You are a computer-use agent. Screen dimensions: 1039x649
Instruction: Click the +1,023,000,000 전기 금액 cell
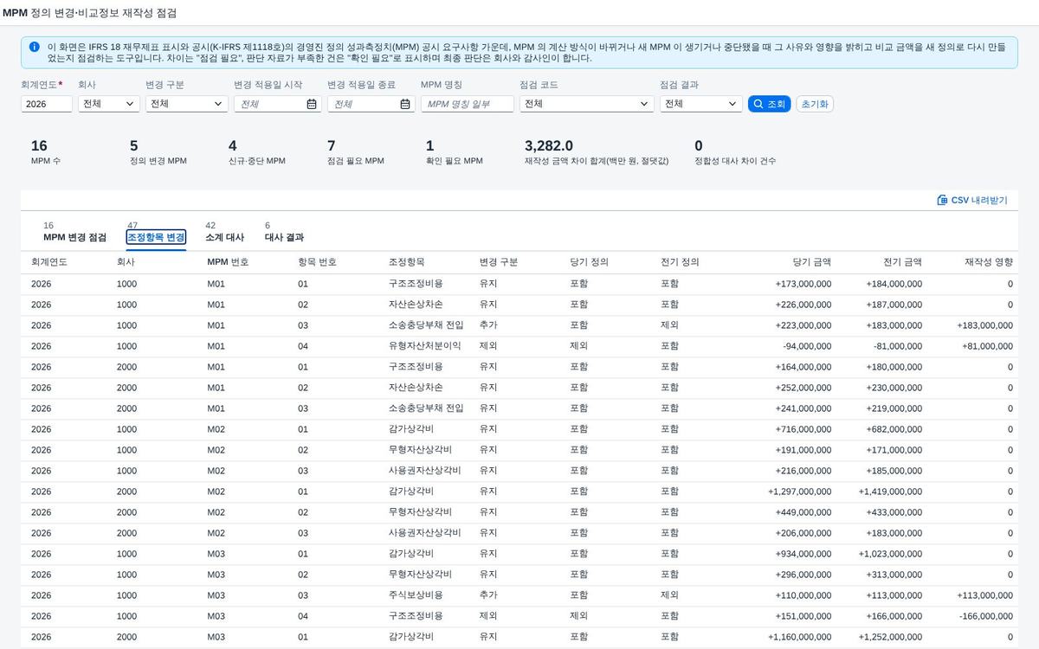[890, 554]
